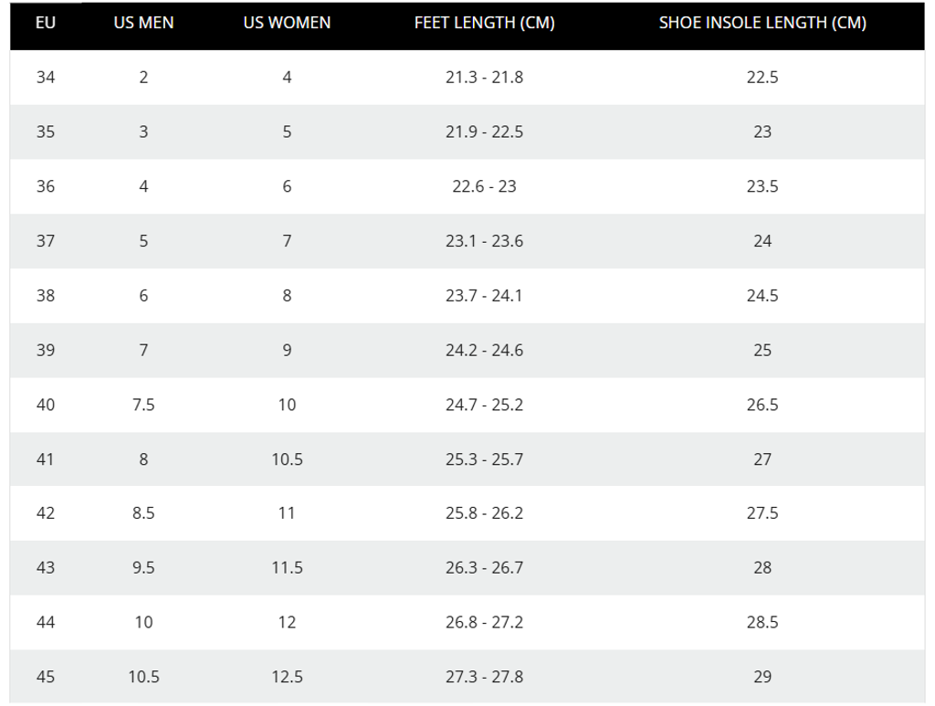Viewport: 935px width, 706px height.
Task: Click the SHOE INSOLE LENGTH (CM) header
Action: tap(762, 24)
